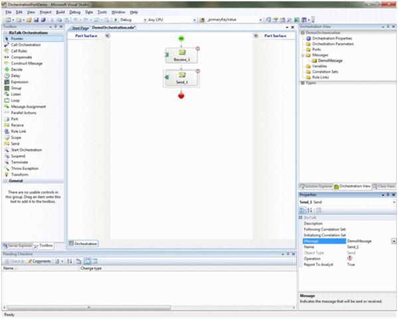This screenshot has width=398, height=319.
Task: Click the Start Debugging play icon
Action: pyautogui.click(x=116, y=19)
